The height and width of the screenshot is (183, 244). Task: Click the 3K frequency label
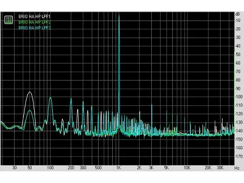tap(151, 168)
